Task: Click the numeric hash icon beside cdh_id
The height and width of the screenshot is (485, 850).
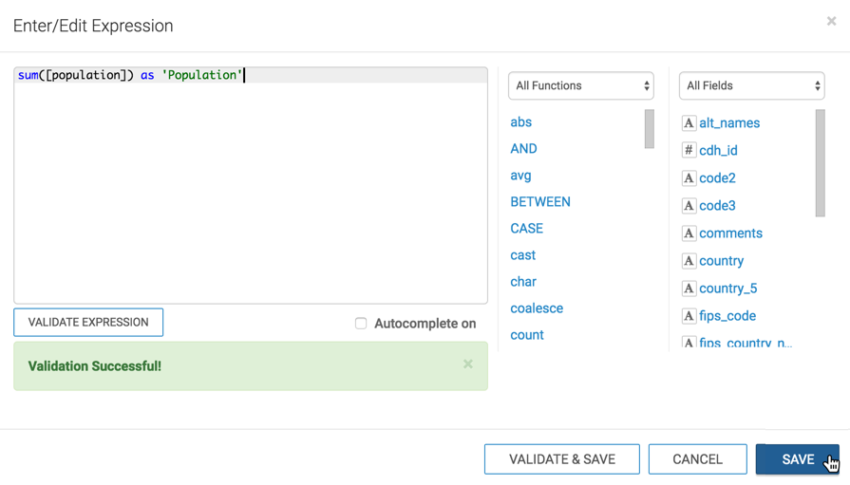Action: pyautogui.click(x=689, y=150)
